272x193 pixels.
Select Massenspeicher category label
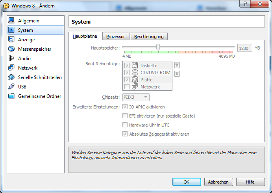(x=35, y=49)
